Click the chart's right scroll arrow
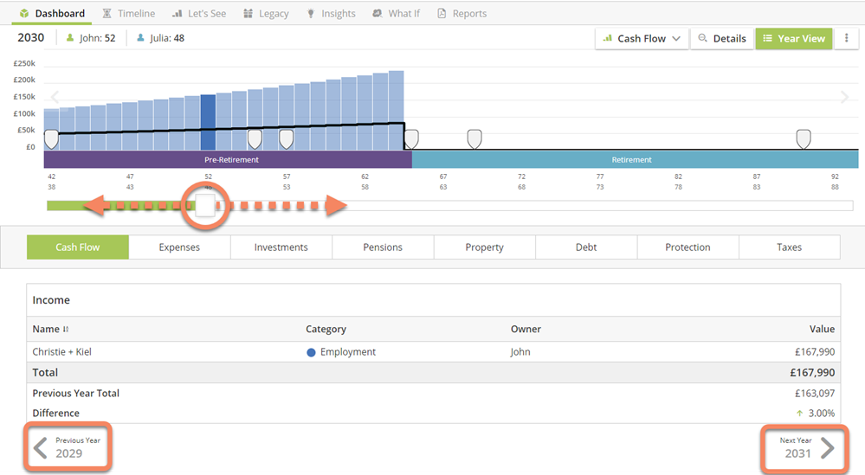Image resolution: width=865 pixels, height=475 pixels. (x=844, y=98)
